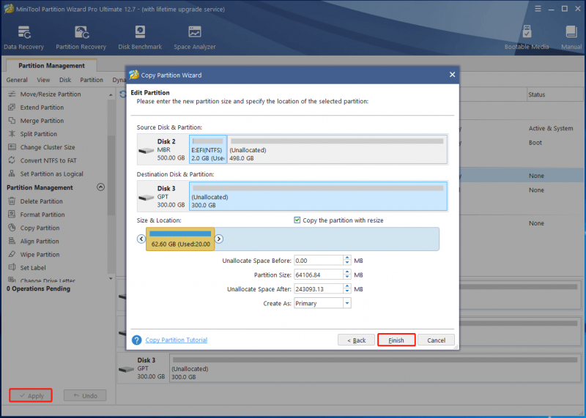Open the Partition menu

[92, 80]
